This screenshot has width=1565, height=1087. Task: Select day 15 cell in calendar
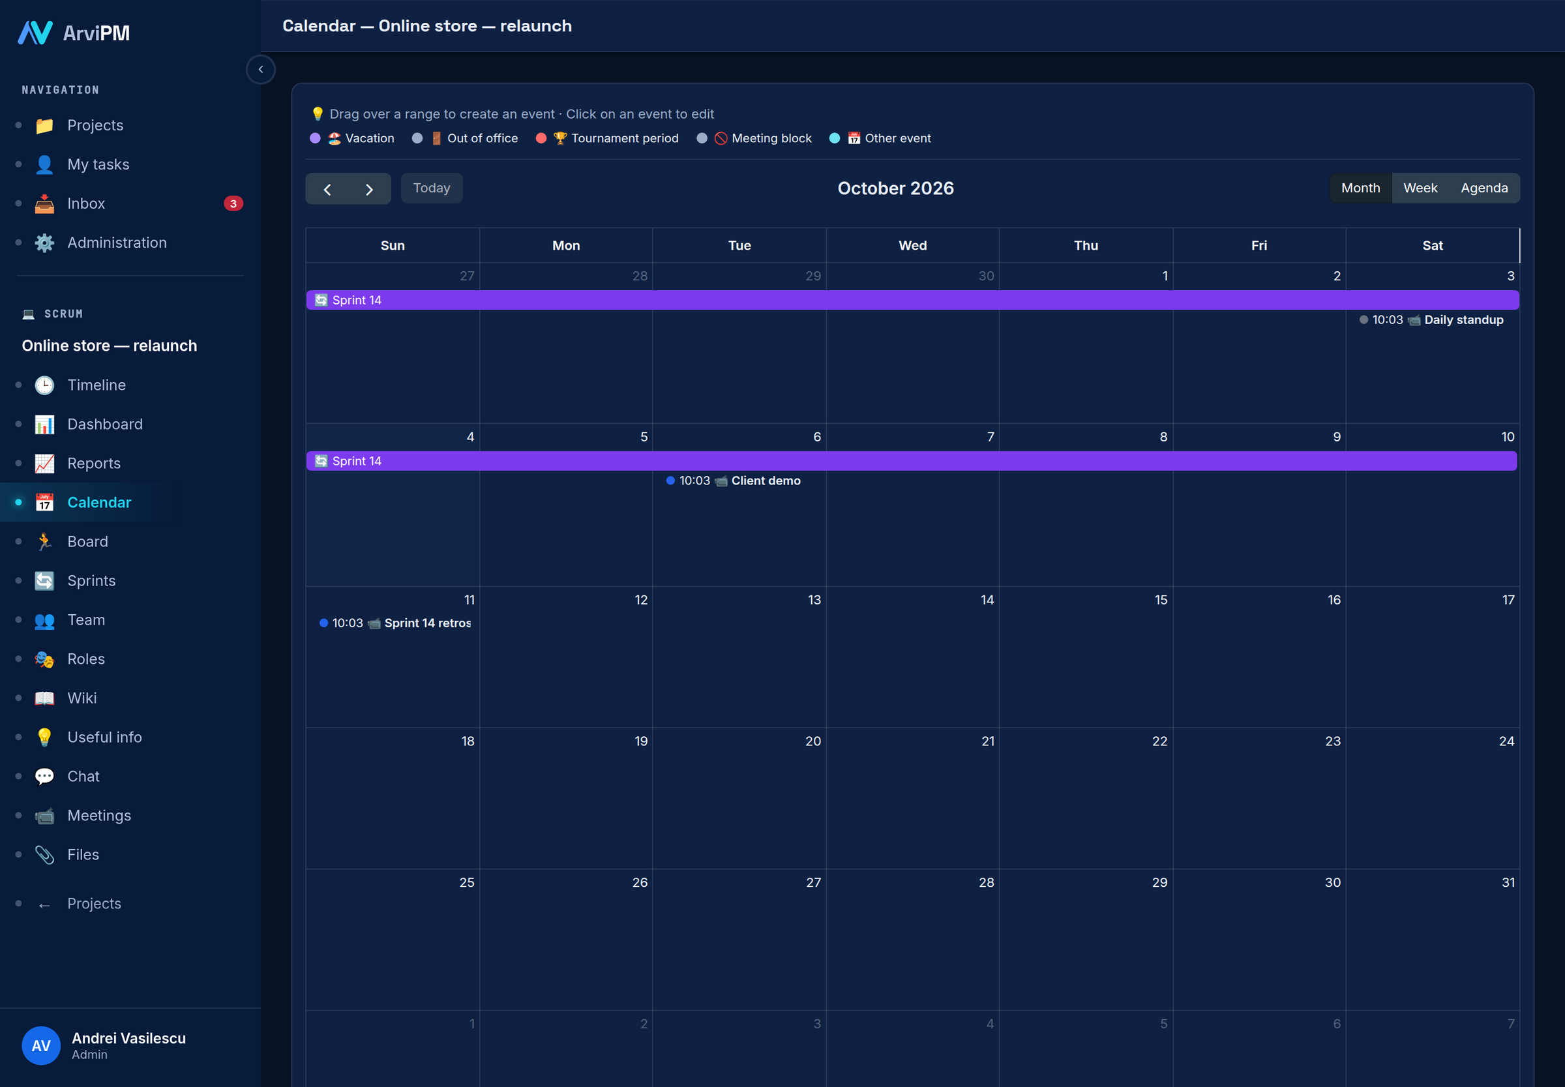tap(1086, 657)
